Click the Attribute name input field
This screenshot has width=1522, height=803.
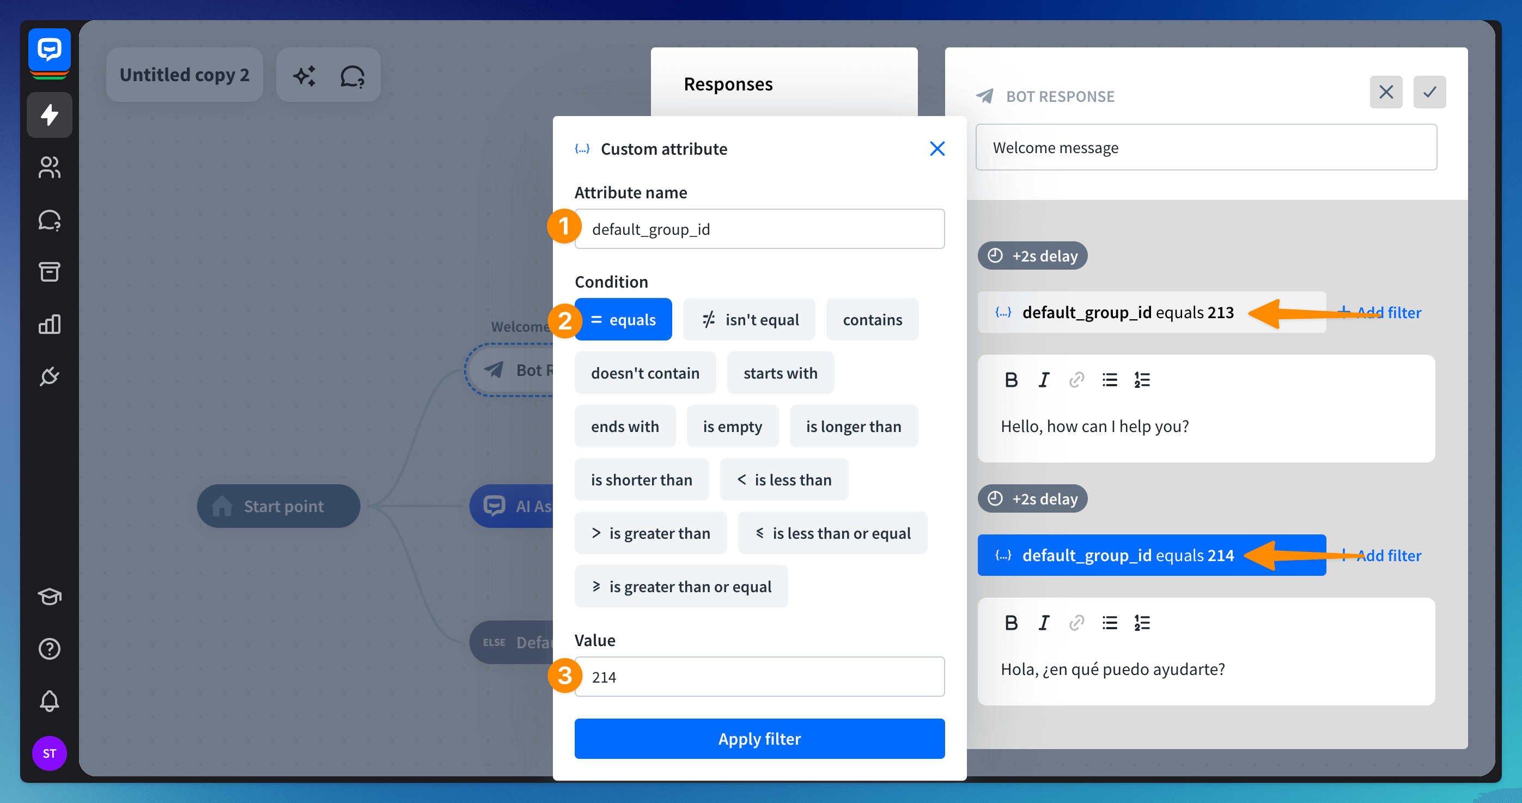click(759, 229)
